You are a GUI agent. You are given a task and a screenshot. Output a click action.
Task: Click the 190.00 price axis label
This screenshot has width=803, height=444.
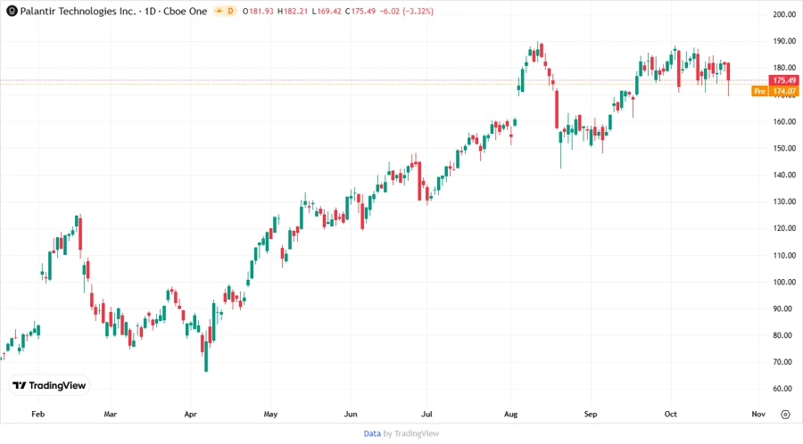click(x=784, y=41)
